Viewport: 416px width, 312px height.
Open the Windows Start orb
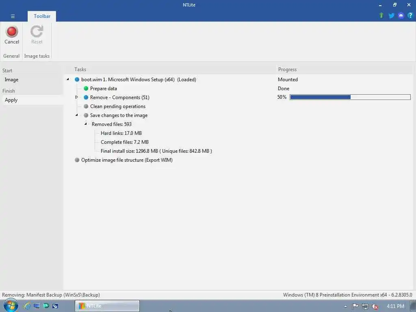11,305
